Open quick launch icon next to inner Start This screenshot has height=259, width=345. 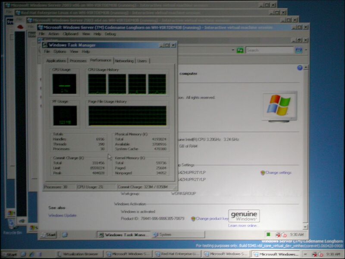[x=64, y=235]
